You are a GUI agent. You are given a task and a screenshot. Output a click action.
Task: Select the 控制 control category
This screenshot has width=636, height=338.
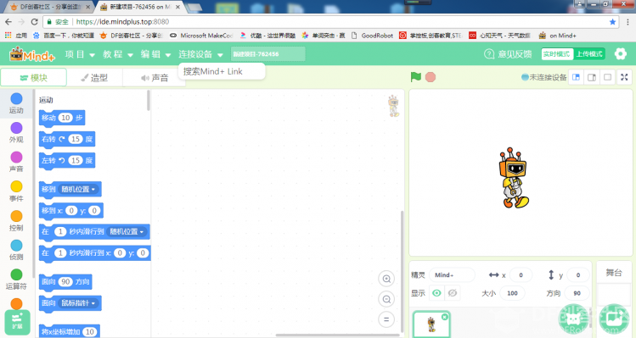[x=16, y=220]
